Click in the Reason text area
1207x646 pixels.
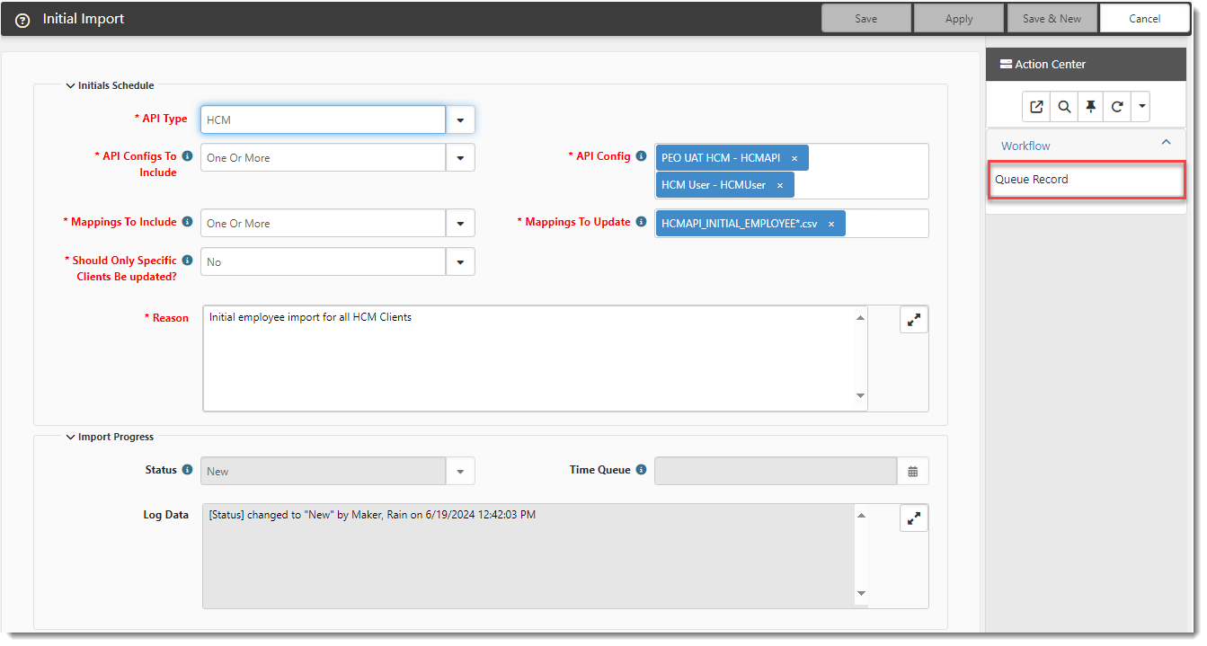pyautogui.click(x=530, y=359)
